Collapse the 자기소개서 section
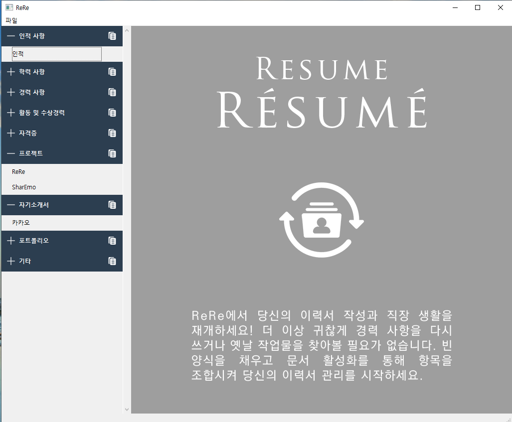512x422 pixels. pos(11,205)
